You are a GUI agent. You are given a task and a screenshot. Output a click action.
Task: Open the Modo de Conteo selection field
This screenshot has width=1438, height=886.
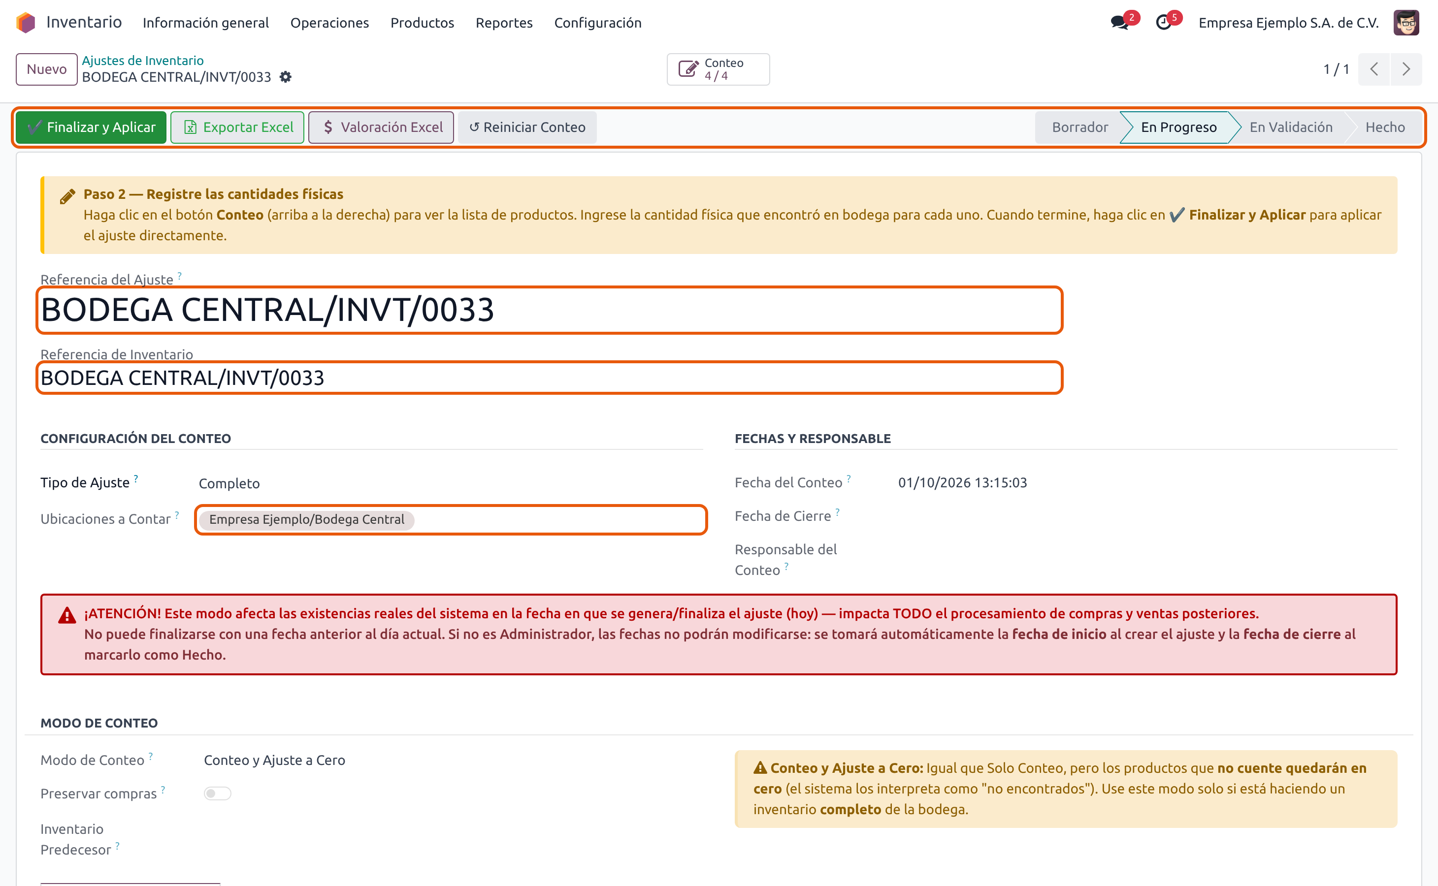274,760
